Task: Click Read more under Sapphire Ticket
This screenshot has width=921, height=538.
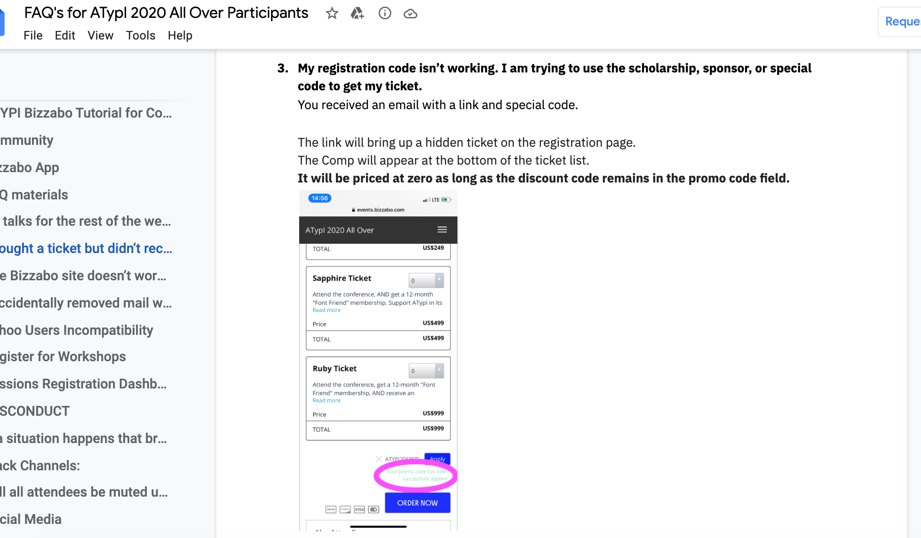Action: coord(326,310)
